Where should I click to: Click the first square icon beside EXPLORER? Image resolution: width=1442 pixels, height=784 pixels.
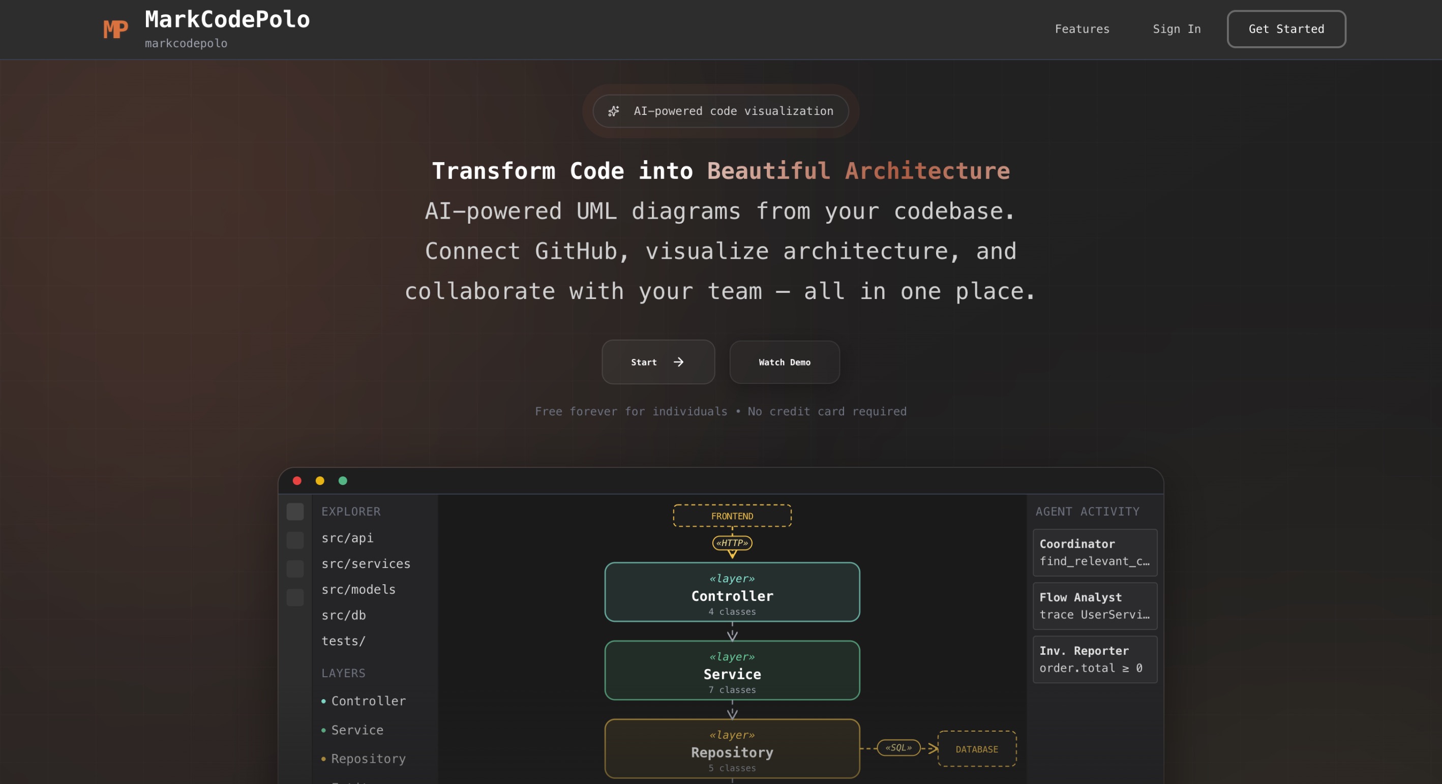pyautogui.click(x=295, y=511)
